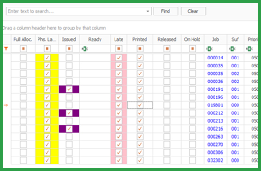This screenshot has height=171, width=261.
Task: Sort by the Issued column header
Action: click(x=69, y=39)
